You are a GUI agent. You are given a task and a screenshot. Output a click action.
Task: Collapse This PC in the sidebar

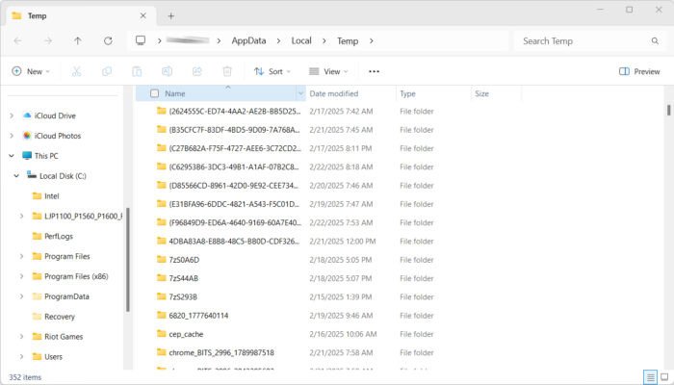(12, 156)
